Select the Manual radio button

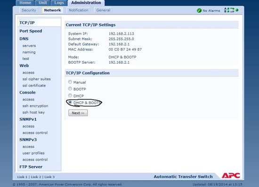click(x=70, y=82)
